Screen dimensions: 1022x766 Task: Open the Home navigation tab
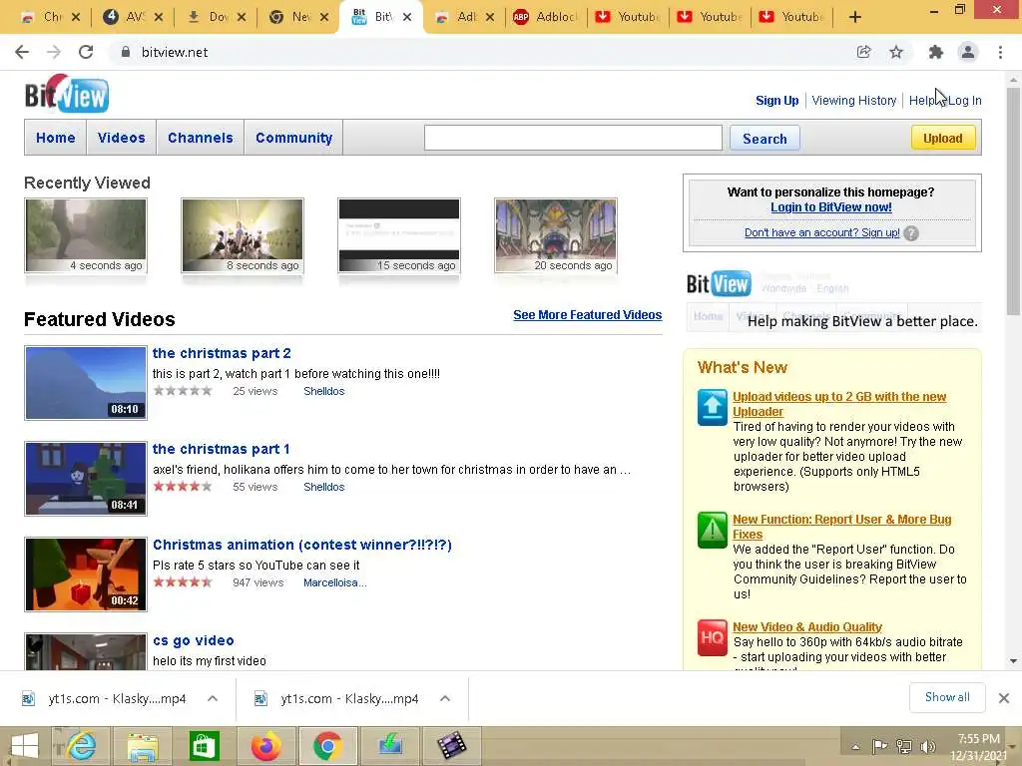[56, 138]
